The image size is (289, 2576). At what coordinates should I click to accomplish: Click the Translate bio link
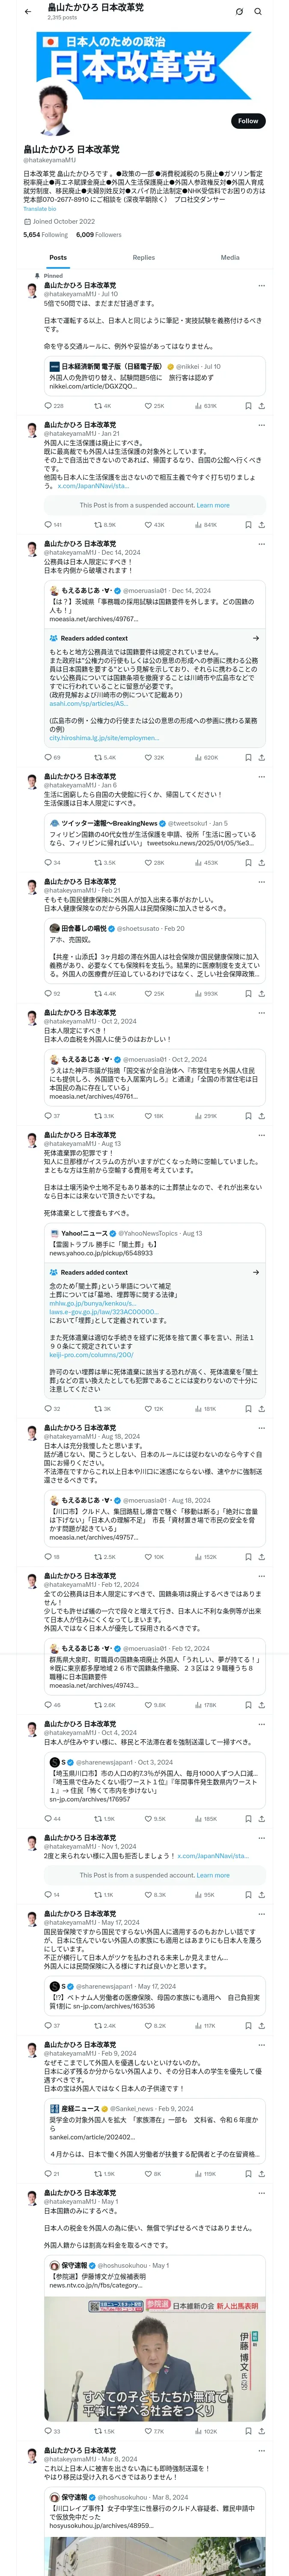(x=40, y=208)
